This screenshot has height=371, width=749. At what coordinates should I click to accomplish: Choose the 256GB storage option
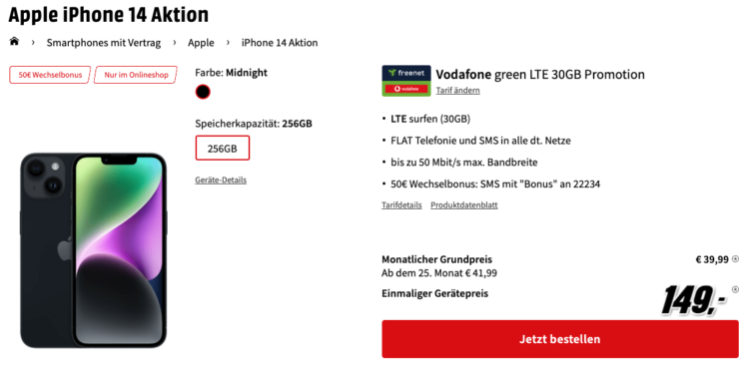[222, 149]
